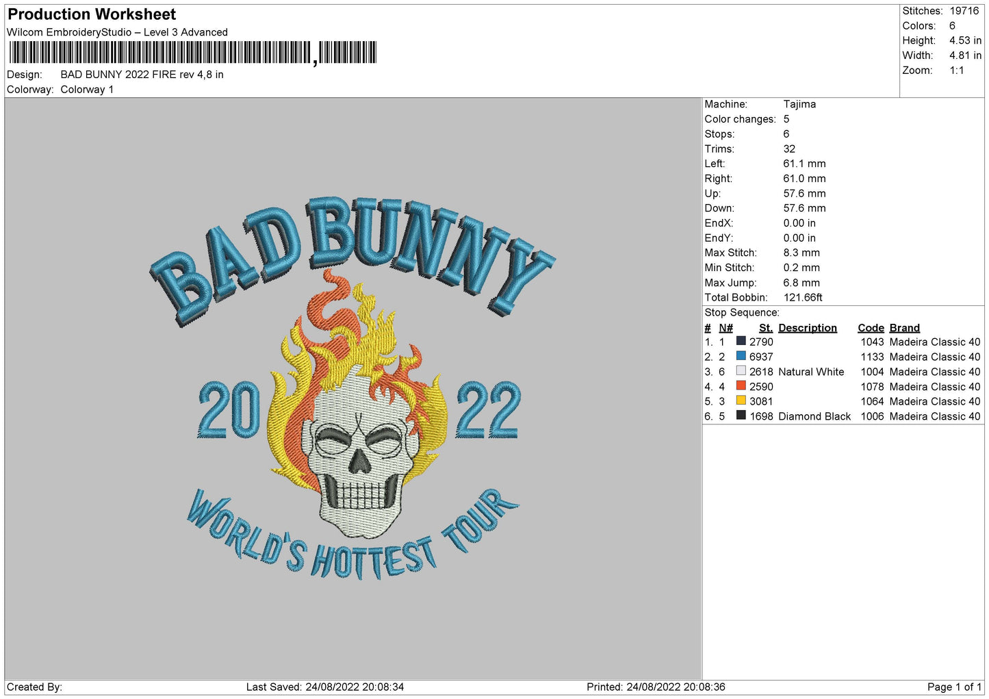Click the barcode under the worksheet title
989x699 pixels.
(193, 53)
